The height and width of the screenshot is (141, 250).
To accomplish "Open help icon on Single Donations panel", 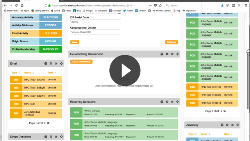I will click(46, 137).
